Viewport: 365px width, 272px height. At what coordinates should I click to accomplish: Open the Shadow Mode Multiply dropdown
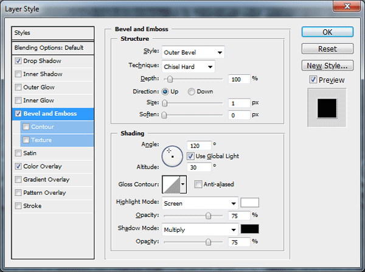point(200,229)
